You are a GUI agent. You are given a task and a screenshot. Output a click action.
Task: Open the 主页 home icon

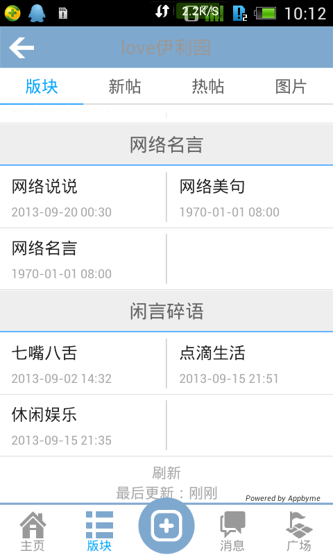pos(33,531)
